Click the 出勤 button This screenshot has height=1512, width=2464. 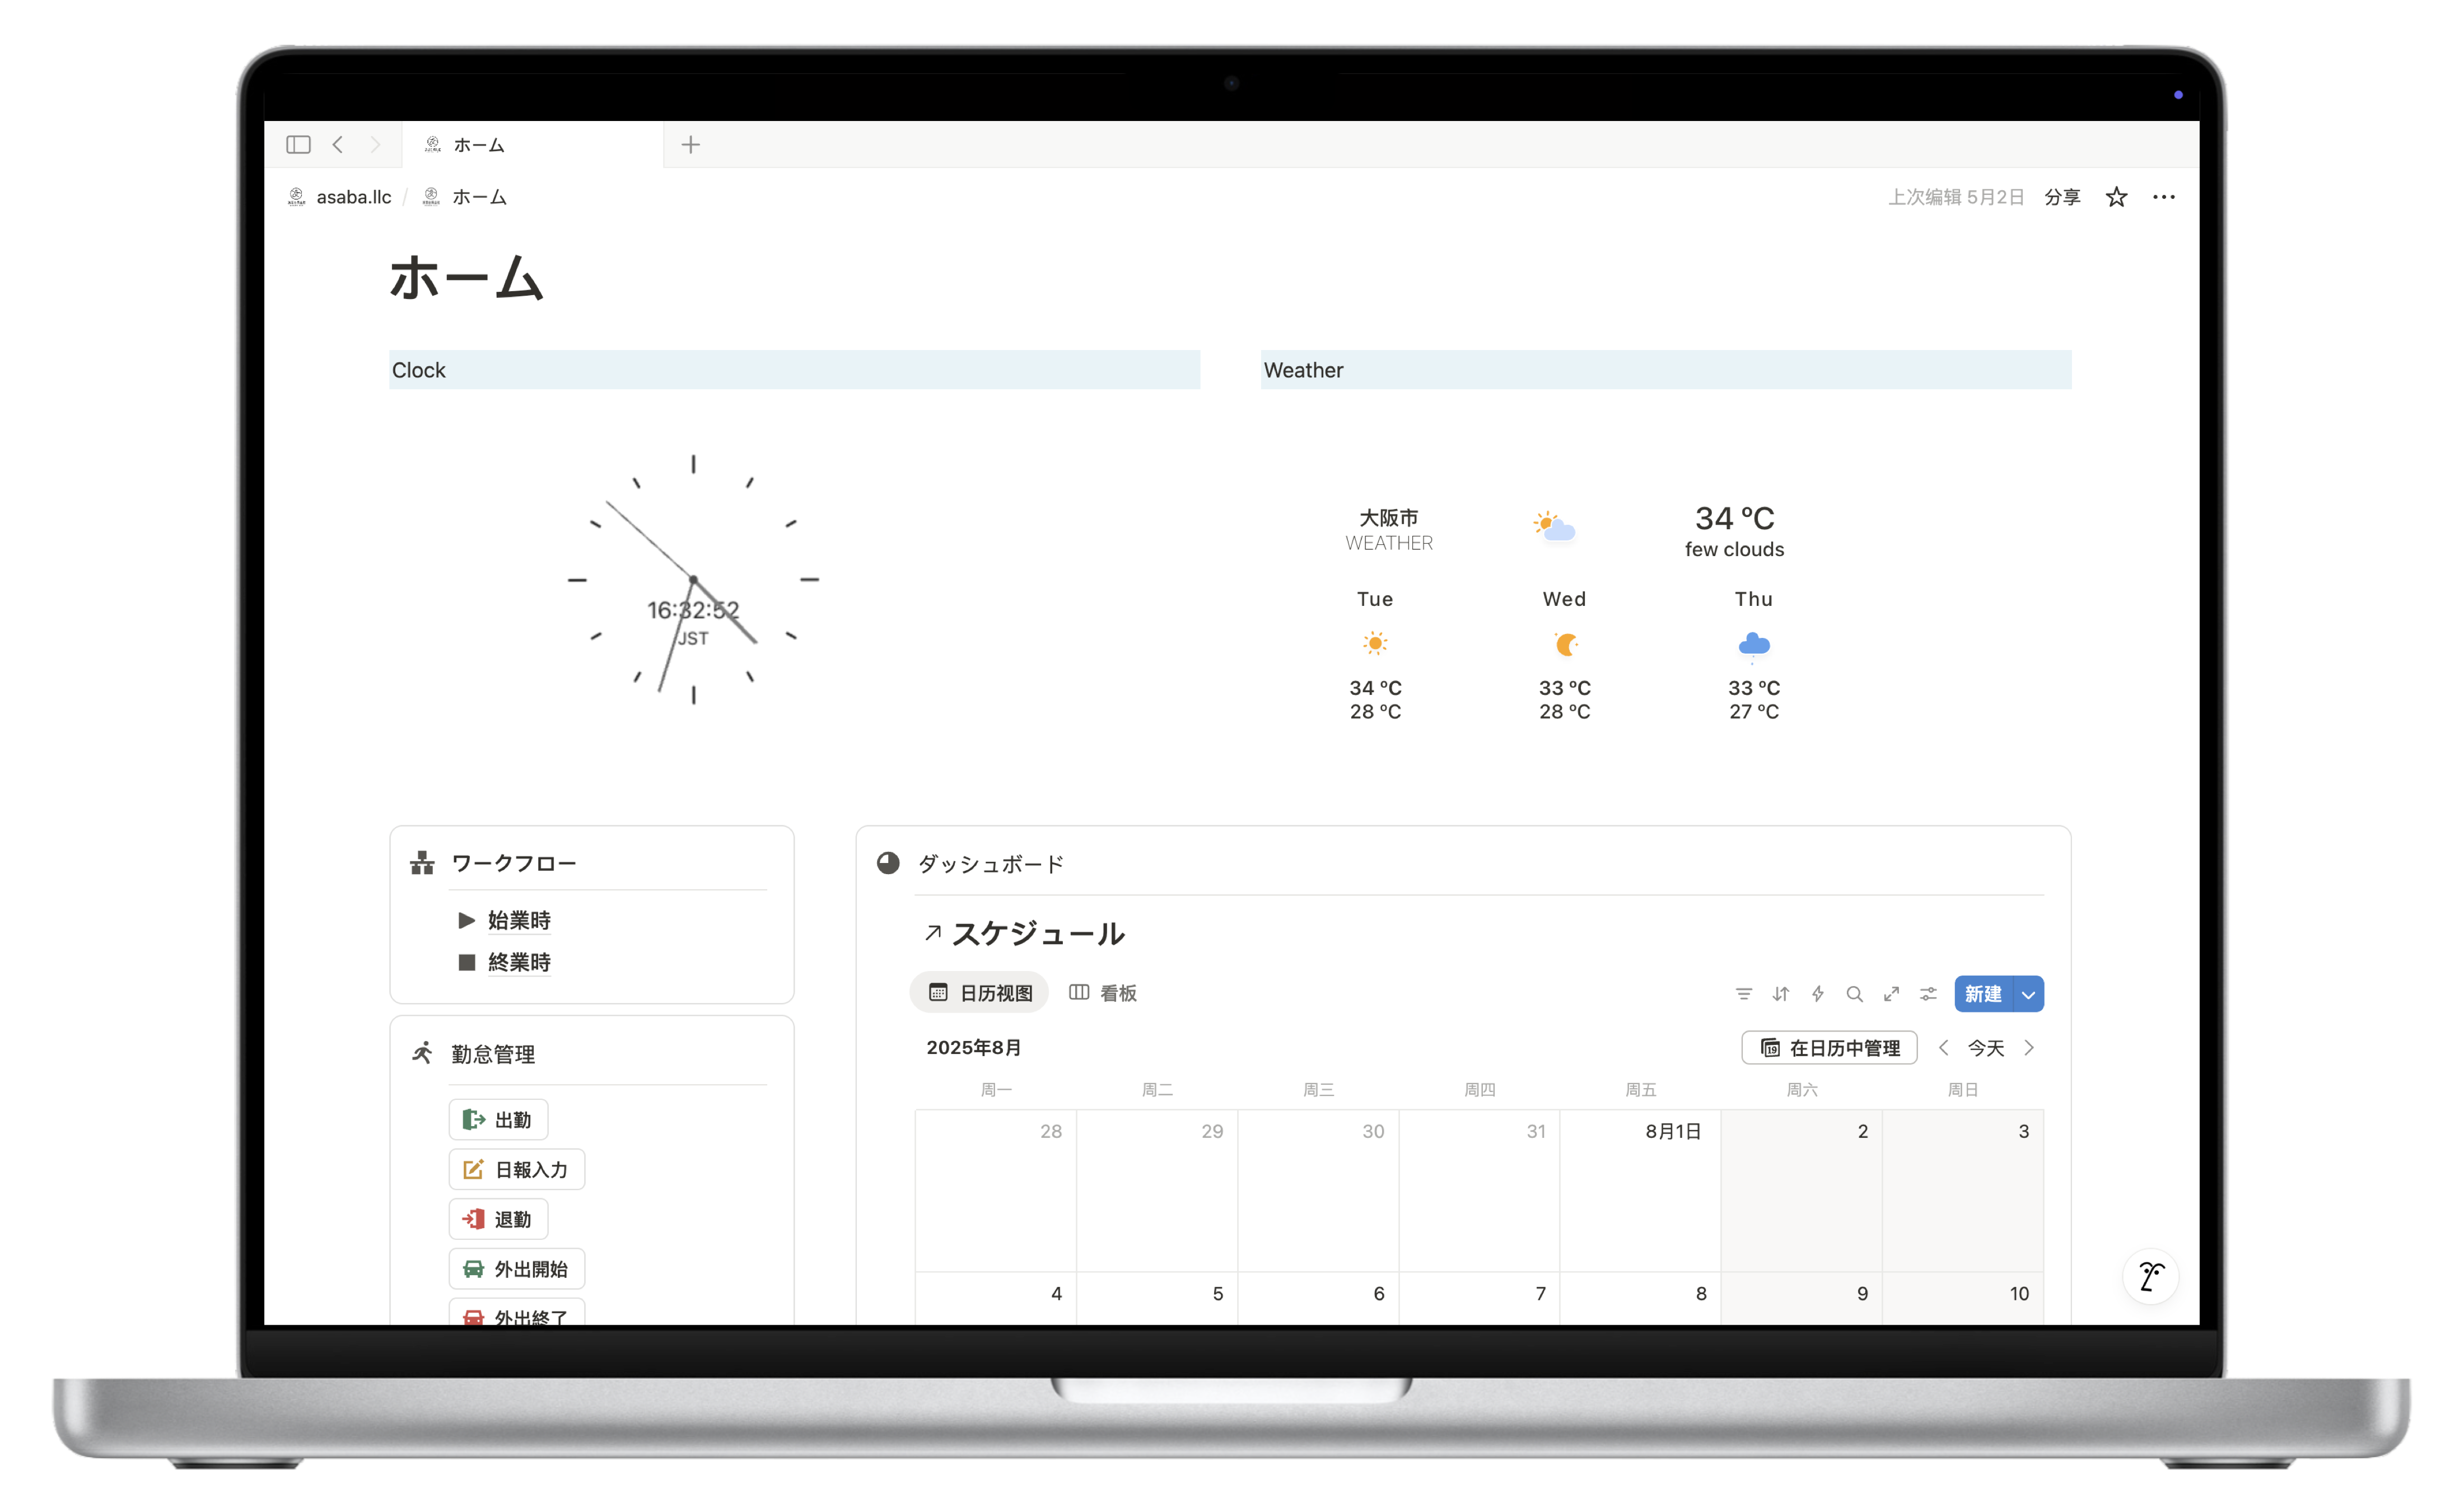point(498,1120)
